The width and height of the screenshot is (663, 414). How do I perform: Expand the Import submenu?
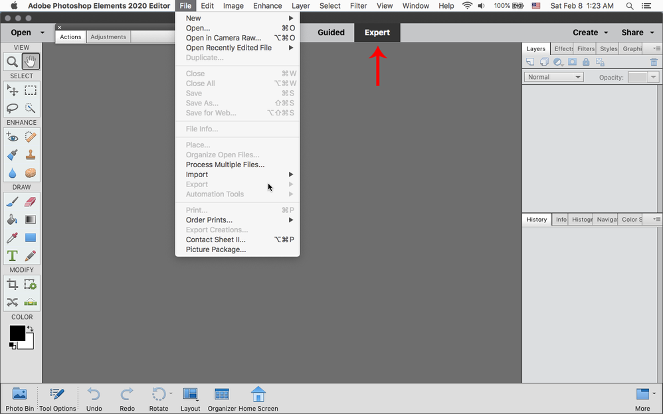coord(238,174)
